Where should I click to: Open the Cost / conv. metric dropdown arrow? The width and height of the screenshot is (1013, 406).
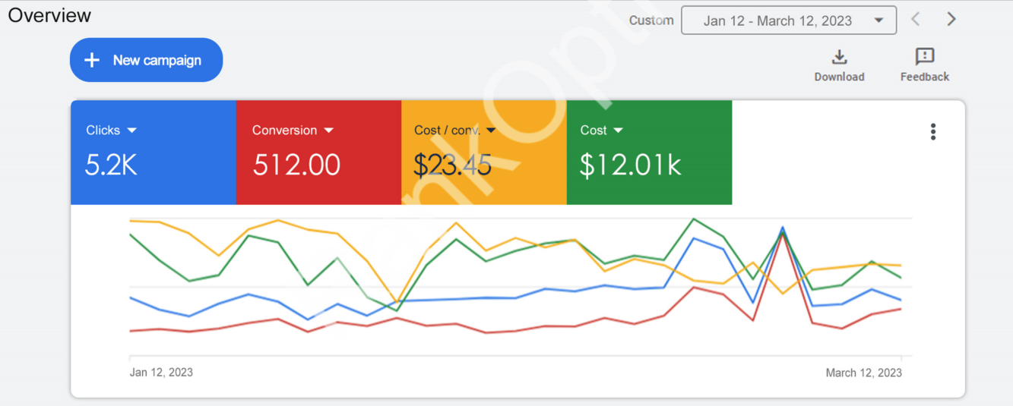(491, 131)
